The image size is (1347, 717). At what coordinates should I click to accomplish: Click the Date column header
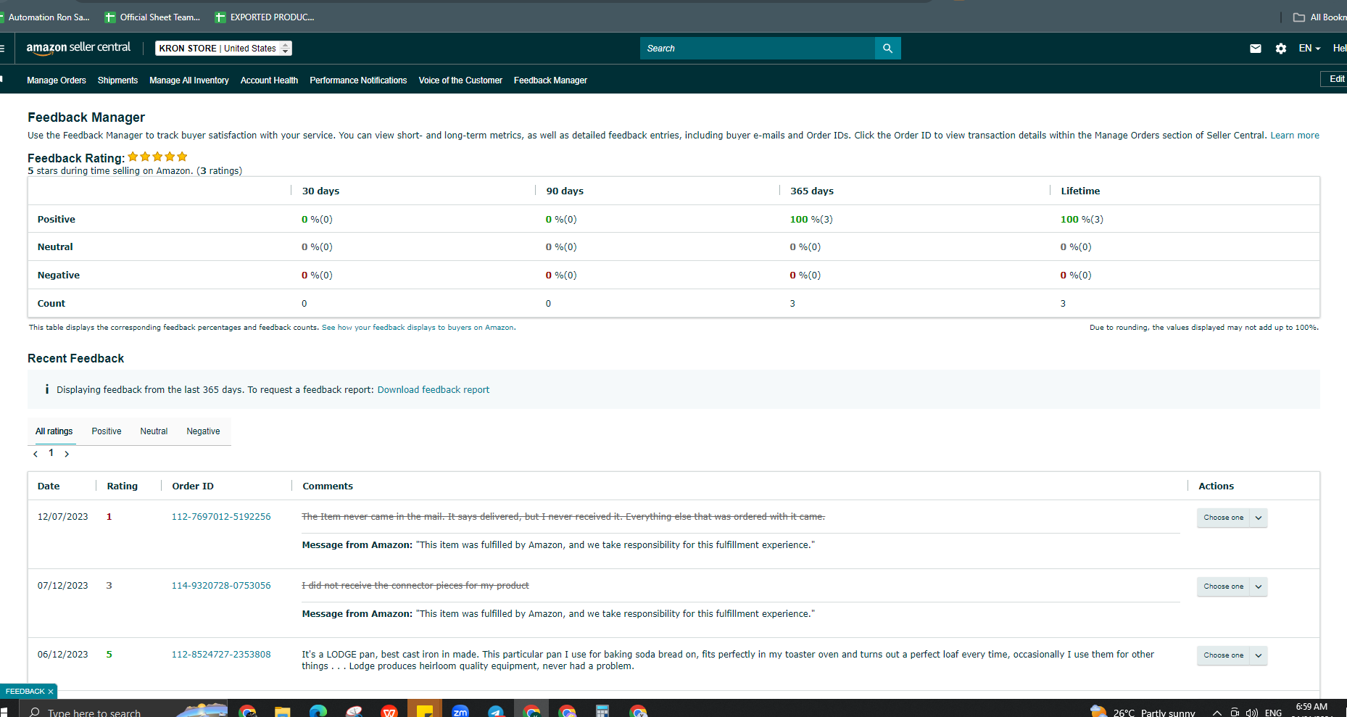point(49,486)
